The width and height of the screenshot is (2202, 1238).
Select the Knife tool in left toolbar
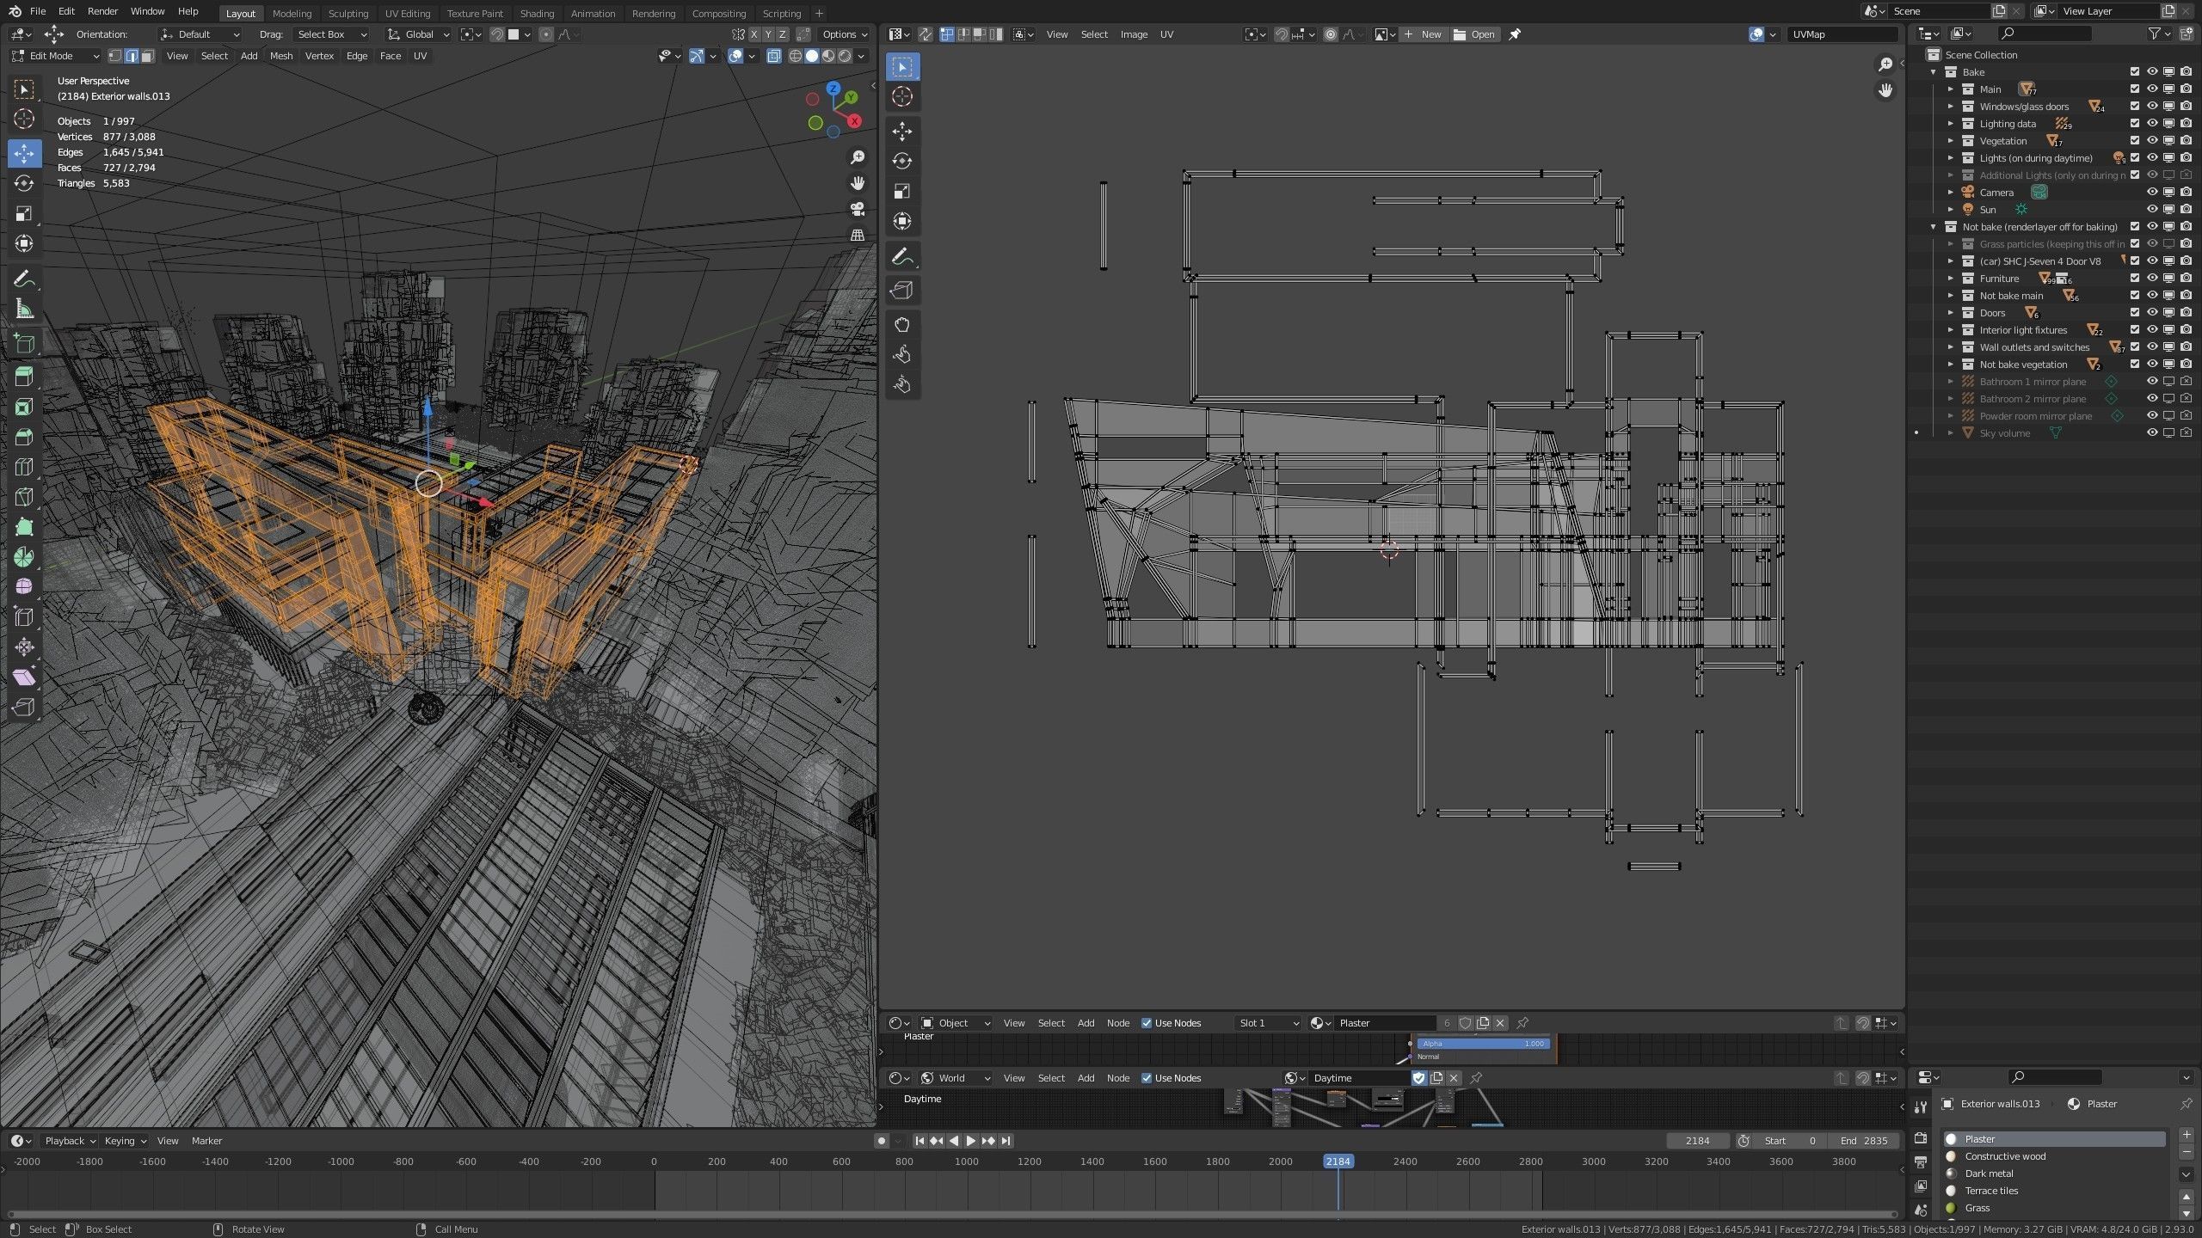tap(24, 497)
